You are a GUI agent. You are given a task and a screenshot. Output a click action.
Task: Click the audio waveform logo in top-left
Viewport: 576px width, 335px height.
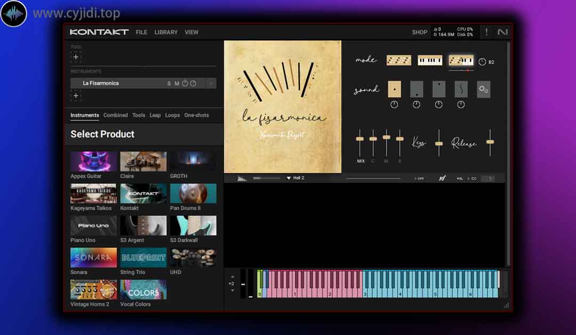click(13, 13)
